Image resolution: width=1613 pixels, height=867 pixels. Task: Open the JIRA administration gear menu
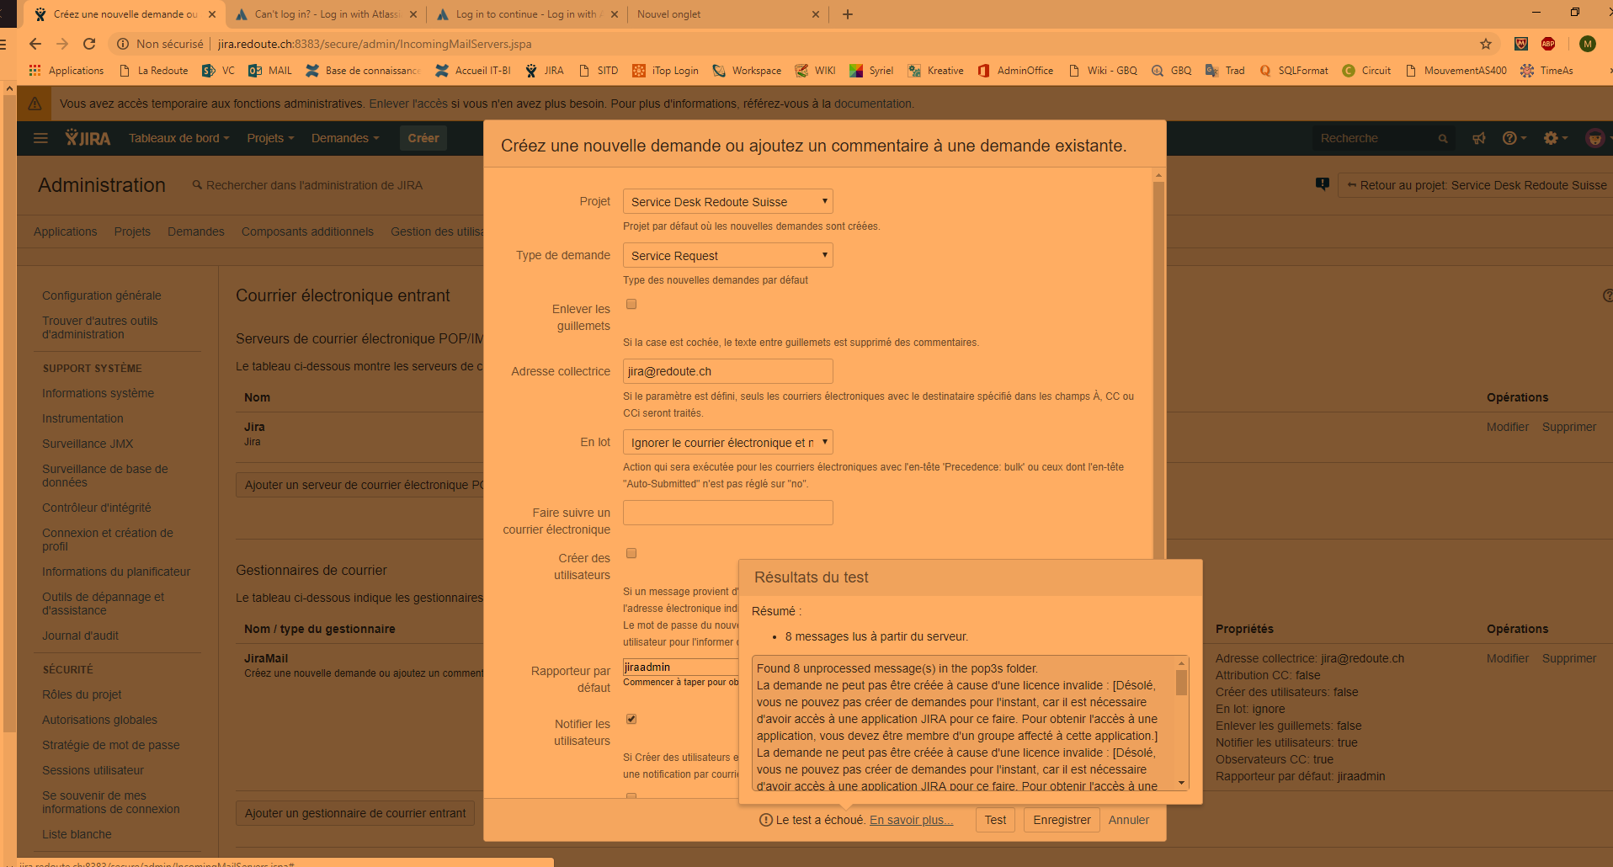(x=1555, y=138)
